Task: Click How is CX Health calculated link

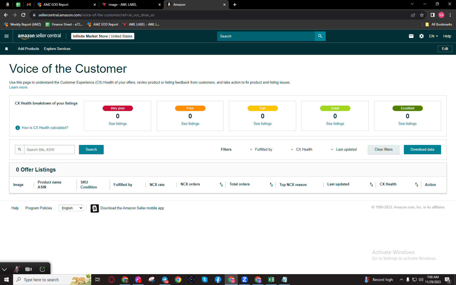Action: click(45, 128)
